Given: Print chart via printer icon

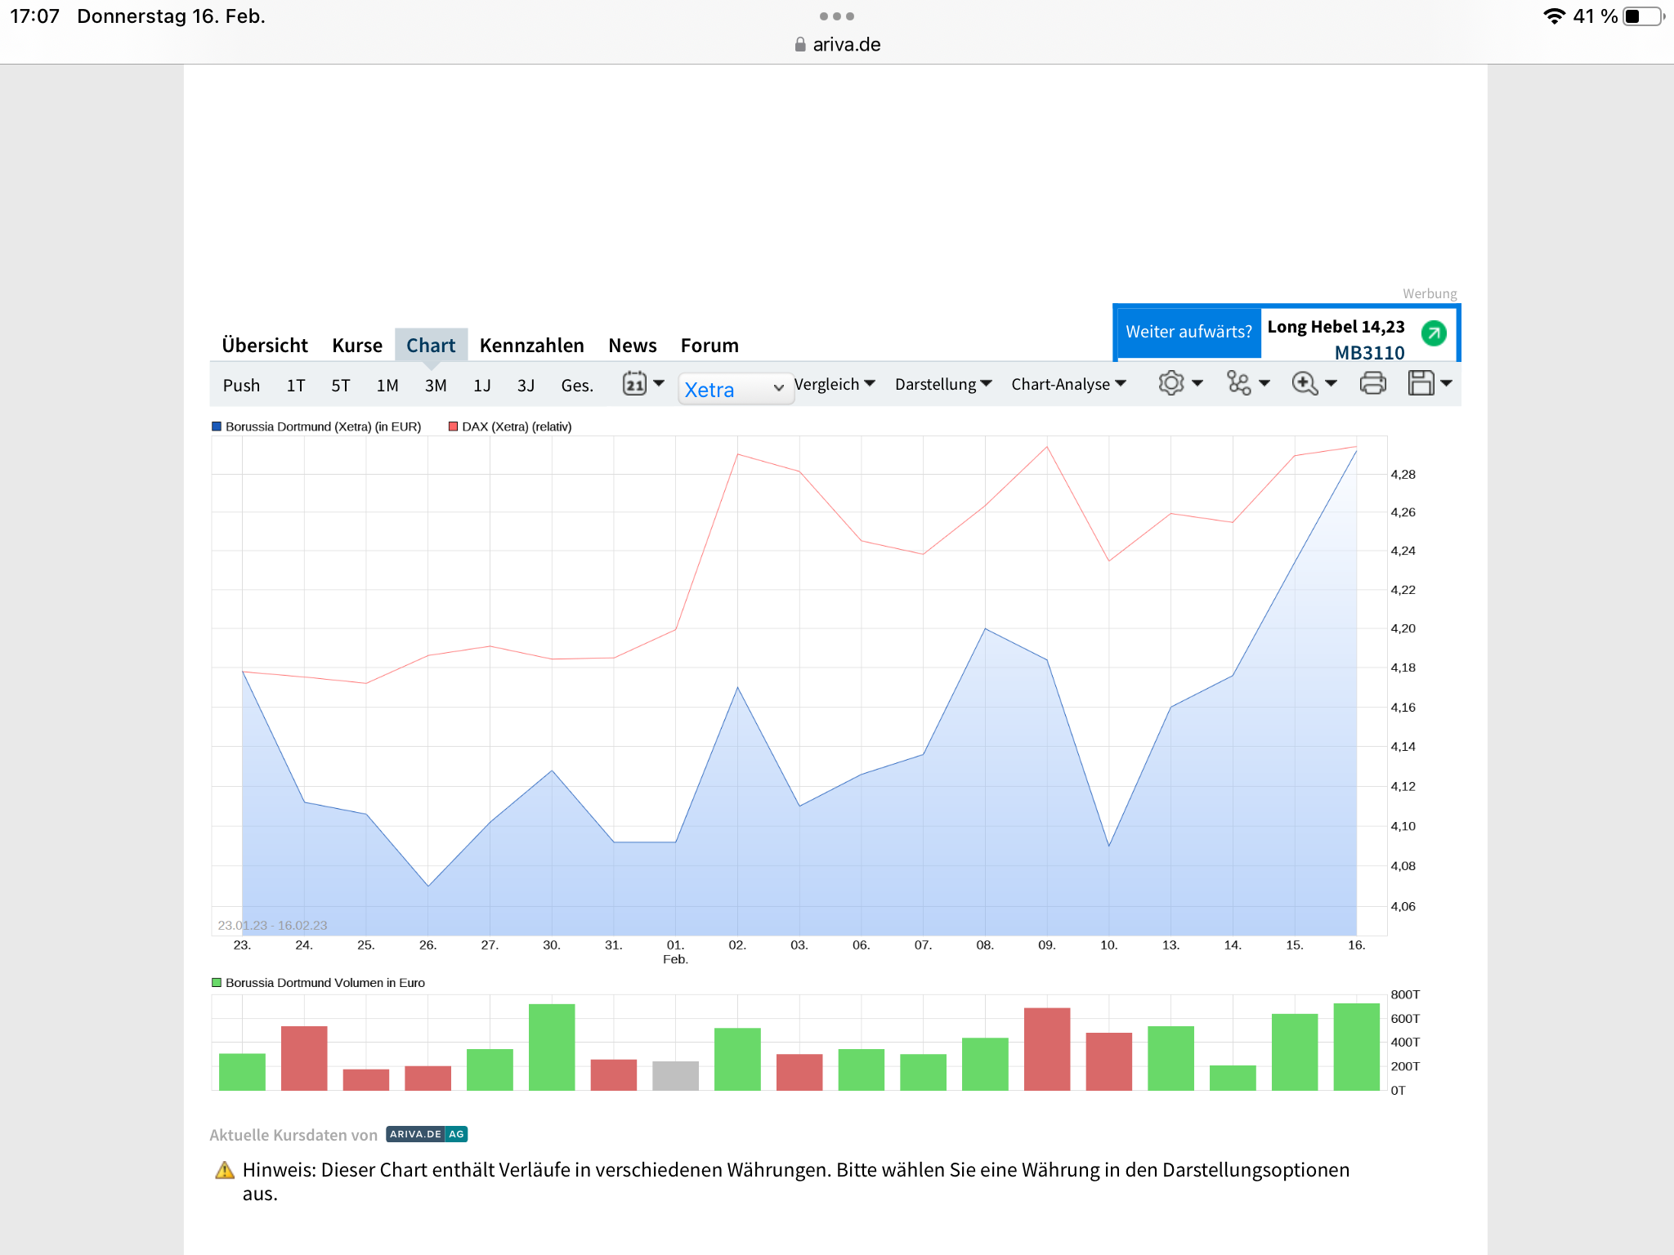Looking at the screenshot, I should pyautogui.click(x=1372, y=383).
